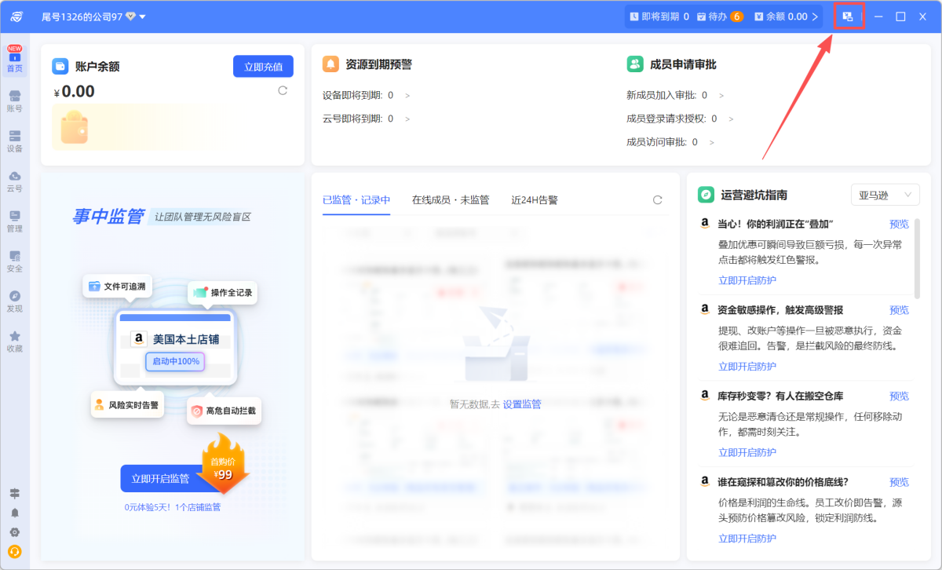Open the 安全 panel in sidebar
The height and width of the screenshot is (570, 942).
(x=15, y=260)
